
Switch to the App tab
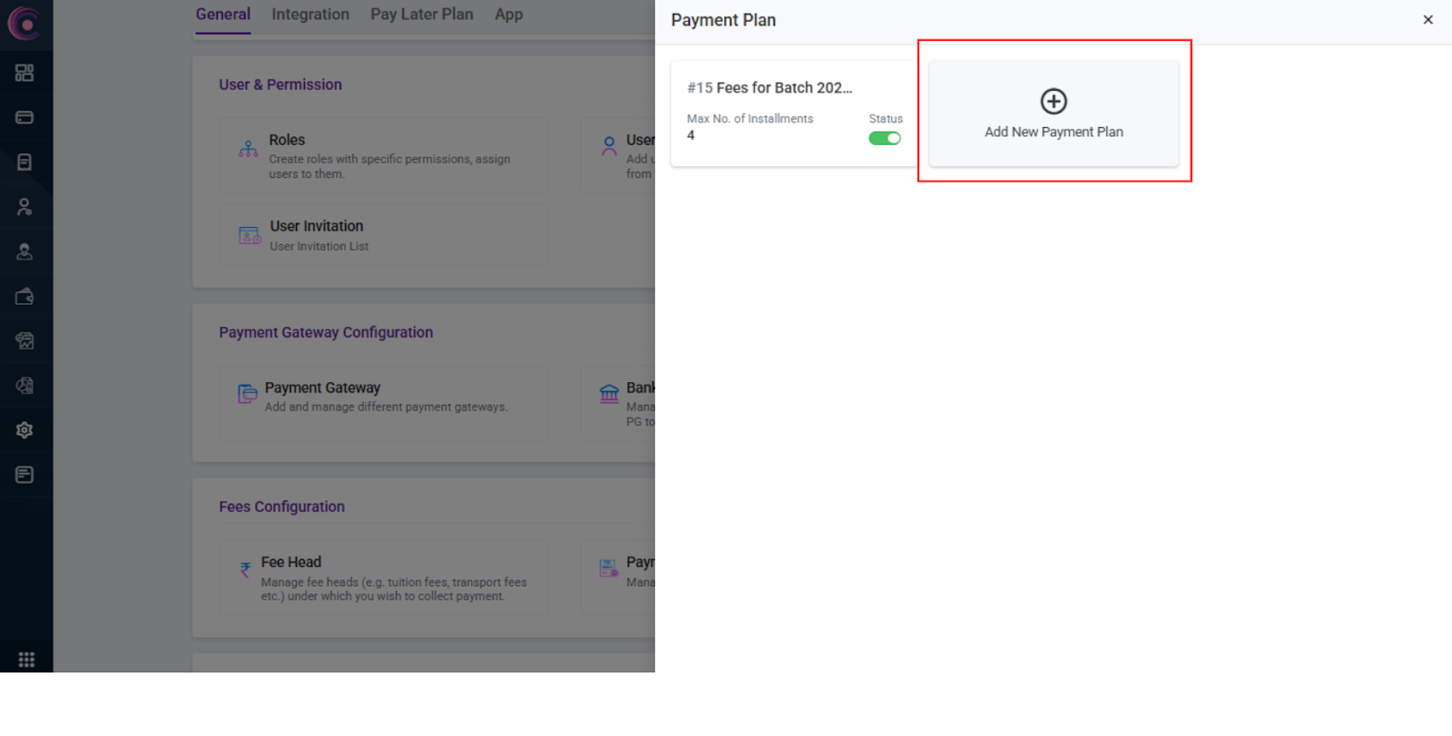pos(508,15)
